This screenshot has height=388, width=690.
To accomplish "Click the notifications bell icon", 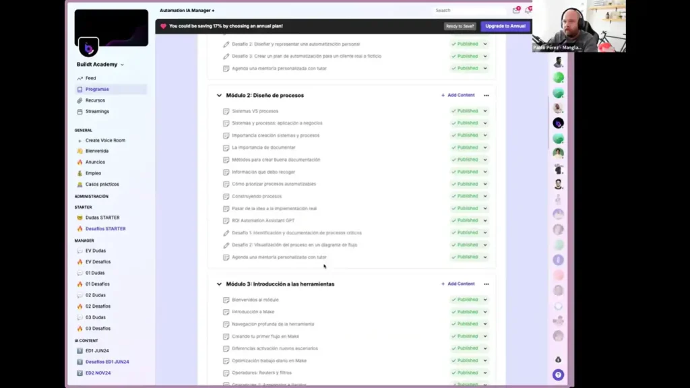I will click(x=528, y=10).
